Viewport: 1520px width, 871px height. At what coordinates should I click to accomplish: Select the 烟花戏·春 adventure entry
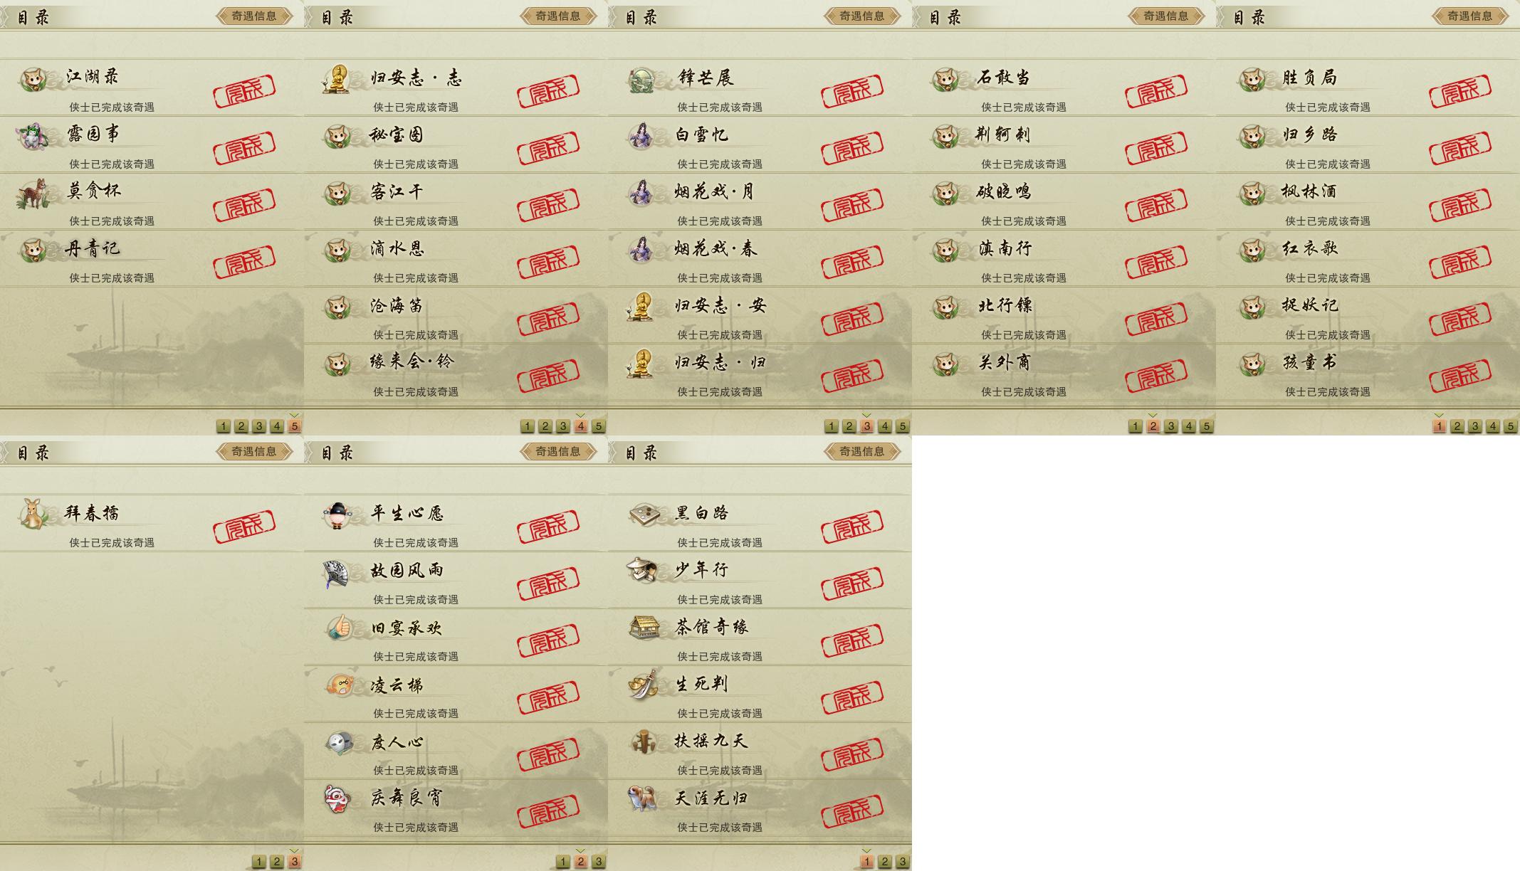pyautogui.click(x=760, y=258)
